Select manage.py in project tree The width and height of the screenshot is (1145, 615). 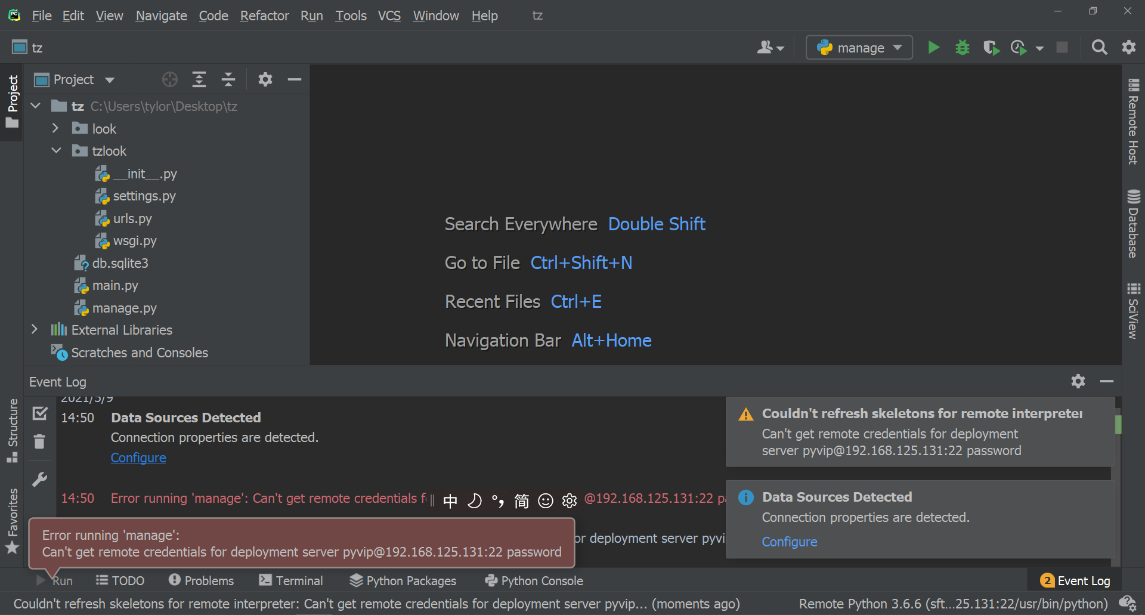124,308
